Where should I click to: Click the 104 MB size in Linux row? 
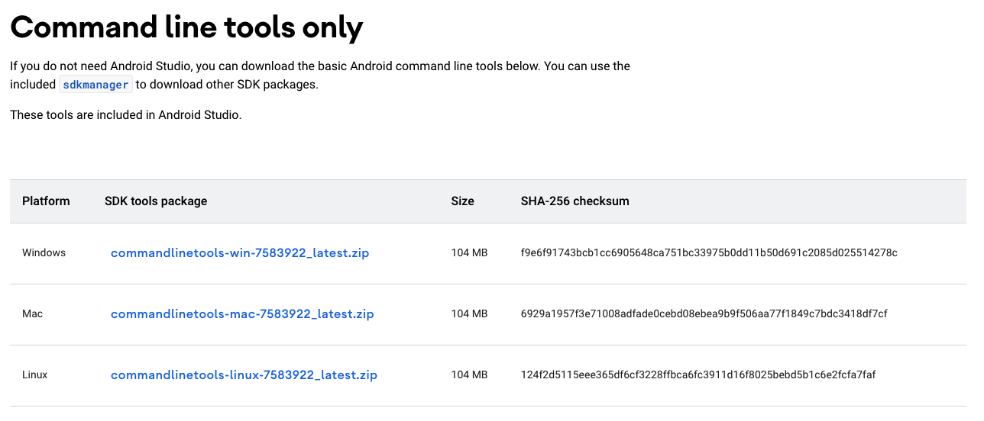click(x=469, y=375)
